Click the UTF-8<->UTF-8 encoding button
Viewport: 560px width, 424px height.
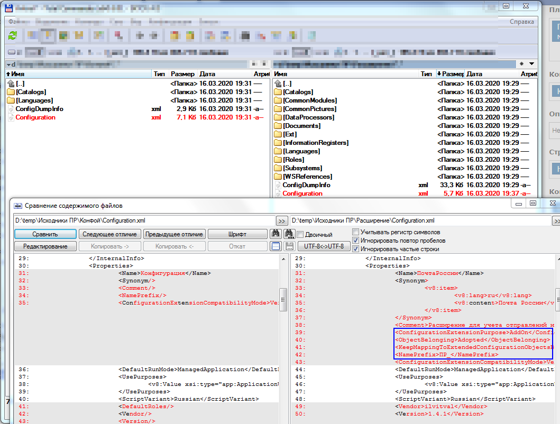[324, 246]
